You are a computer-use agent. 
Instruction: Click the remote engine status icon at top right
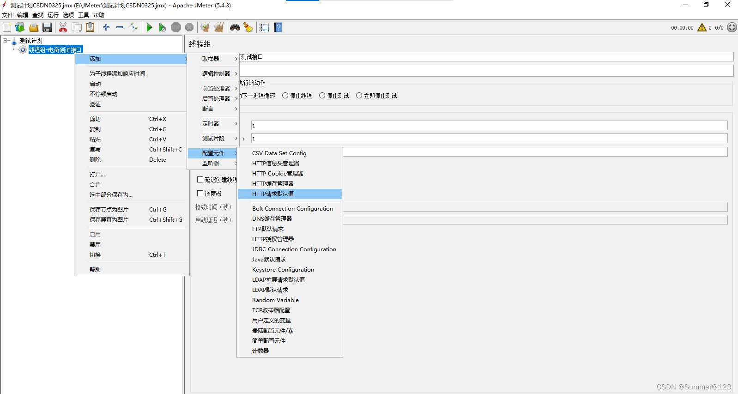pos(732,27)
